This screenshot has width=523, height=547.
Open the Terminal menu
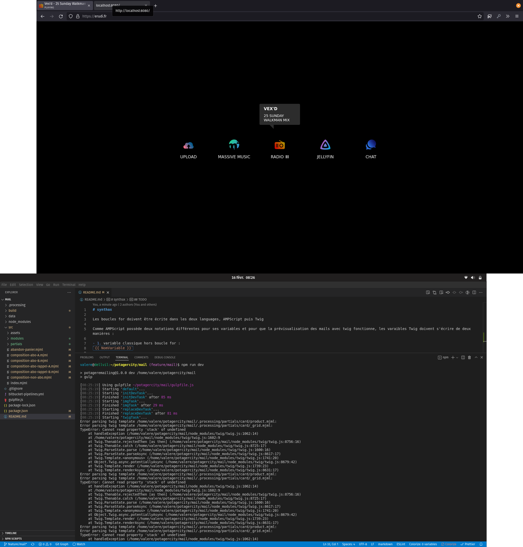click(x=69, y=285)
